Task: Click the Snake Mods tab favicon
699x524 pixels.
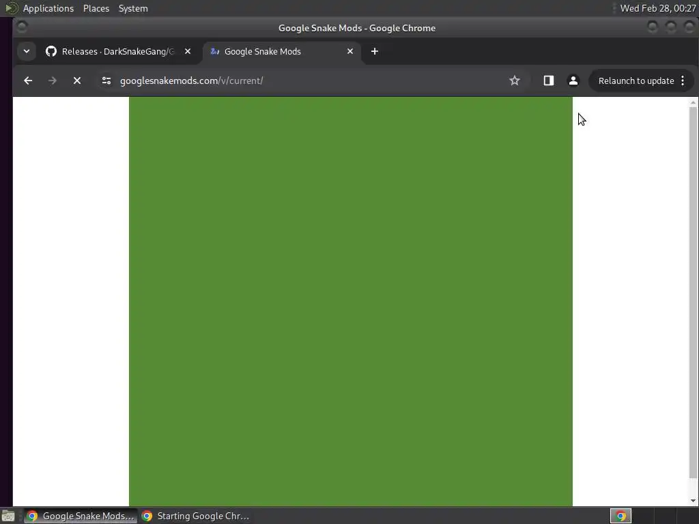Action: pyautogui.click(x=214, y=51)
